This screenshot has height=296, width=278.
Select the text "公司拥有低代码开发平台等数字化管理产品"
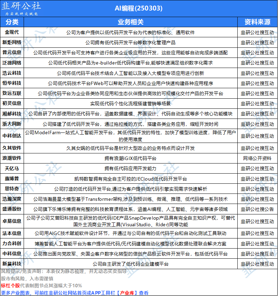(130, 43)
